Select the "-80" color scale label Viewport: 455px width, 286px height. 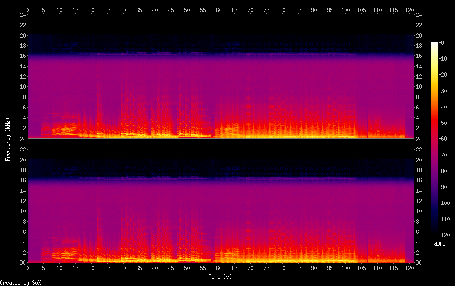tap(442, 171)
